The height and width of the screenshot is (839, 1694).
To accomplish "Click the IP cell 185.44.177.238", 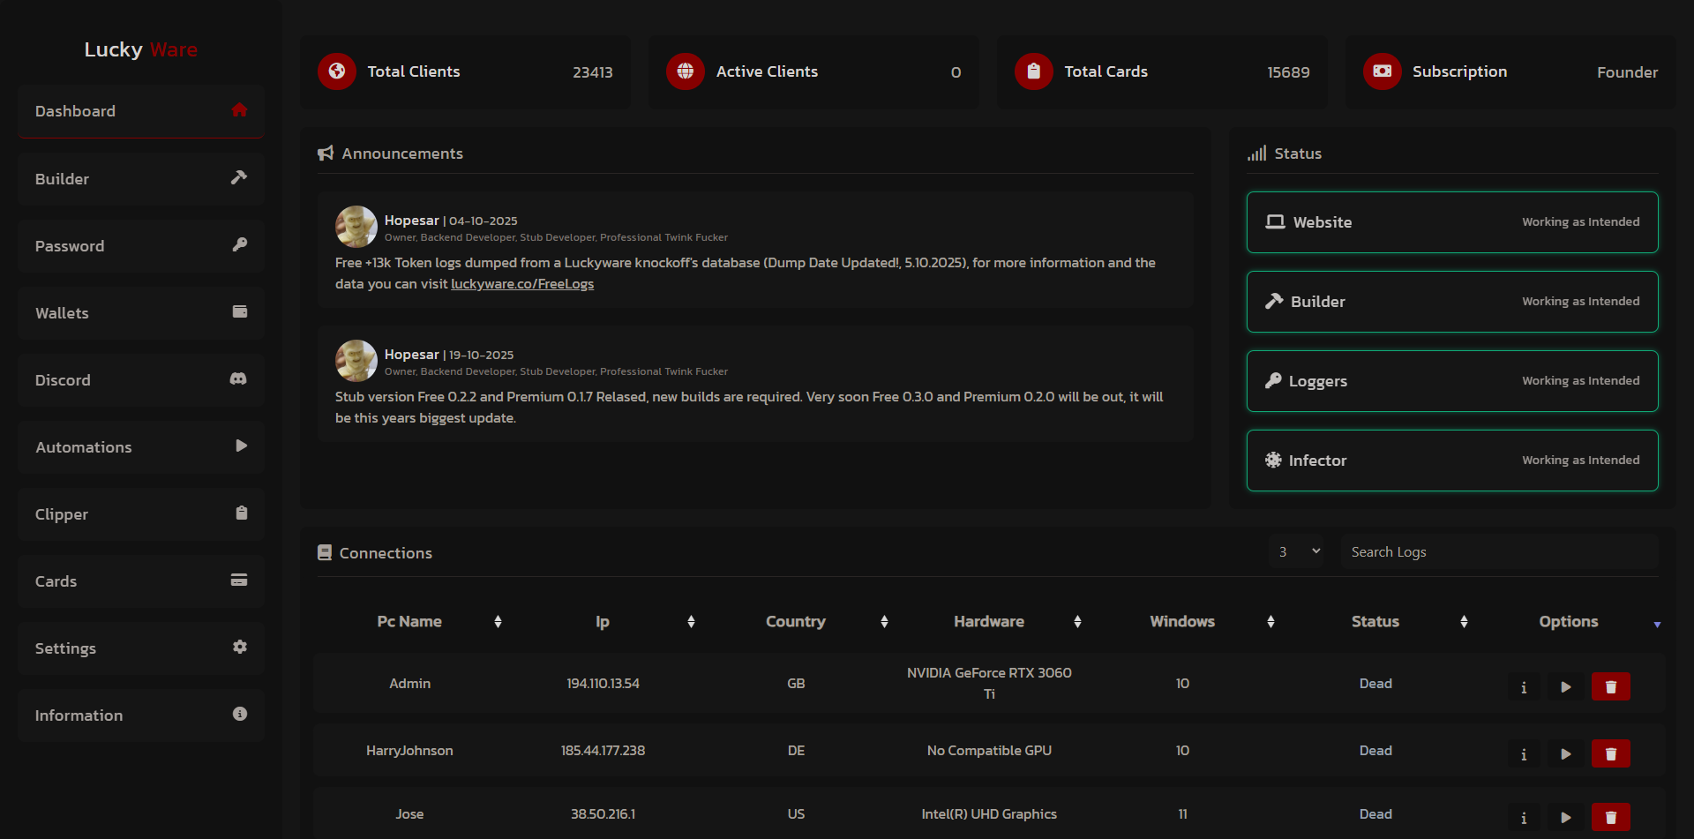I will (603, 751).
